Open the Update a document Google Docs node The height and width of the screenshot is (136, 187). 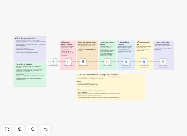pos(144,62)
